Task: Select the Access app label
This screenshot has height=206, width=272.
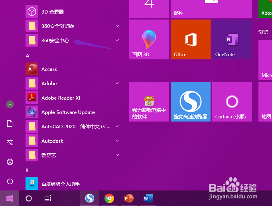Action: 49,69
